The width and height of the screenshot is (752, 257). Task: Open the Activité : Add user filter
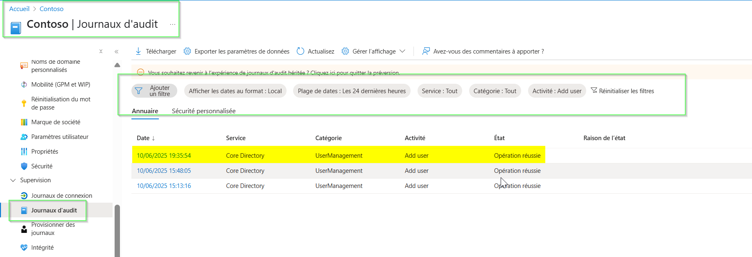coord(557,91)
